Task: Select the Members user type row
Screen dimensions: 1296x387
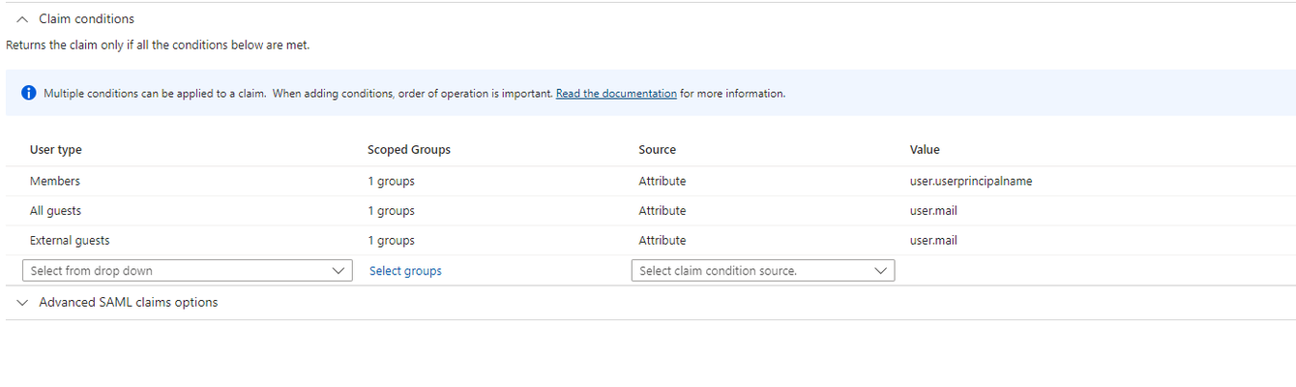Action: (x=650, y=181)
